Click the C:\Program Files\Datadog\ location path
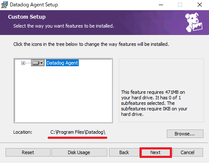Image resolution: width=209 pixels, height=163 pixels. pos(78,132)
